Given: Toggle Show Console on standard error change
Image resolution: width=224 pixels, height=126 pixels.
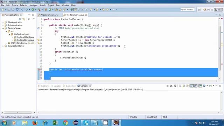Looking at the screenshot, I should (x=195, y=86).
